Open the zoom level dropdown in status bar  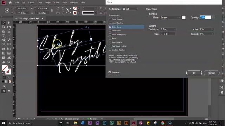24,119
